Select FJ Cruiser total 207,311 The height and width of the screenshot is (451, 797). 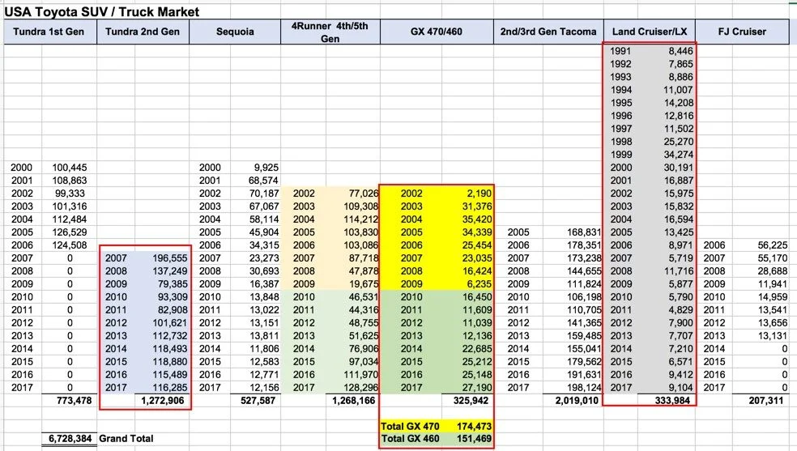[765, 400]
